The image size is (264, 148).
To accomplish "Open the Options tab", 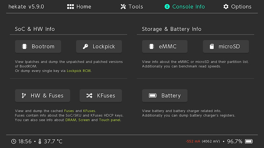I will [237, 7].
